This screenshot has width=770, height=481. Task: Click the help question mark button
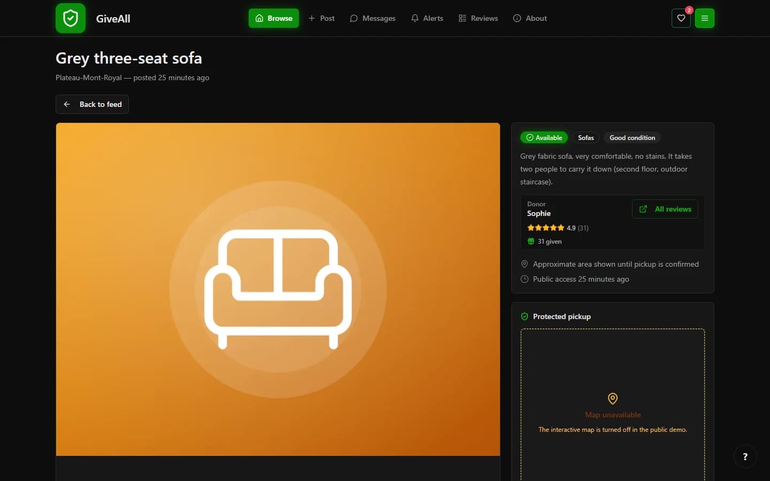tap(745, 456)
